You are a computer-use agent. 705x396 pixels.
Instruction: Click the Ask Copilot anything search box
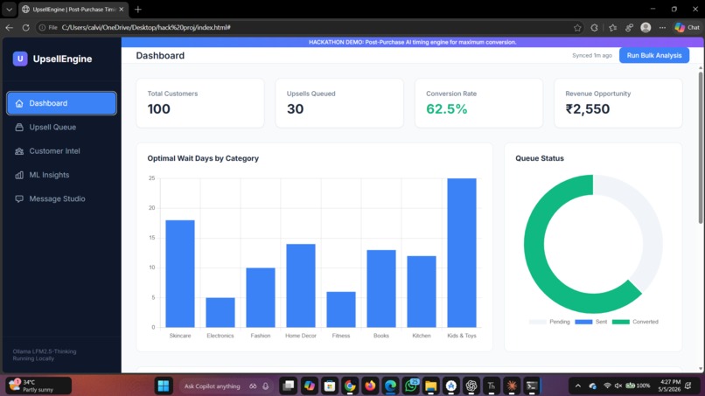coord(225,386)
